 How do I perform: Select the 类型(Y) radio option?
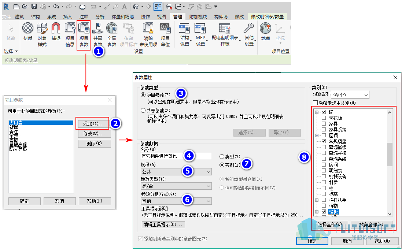[222, 156]
